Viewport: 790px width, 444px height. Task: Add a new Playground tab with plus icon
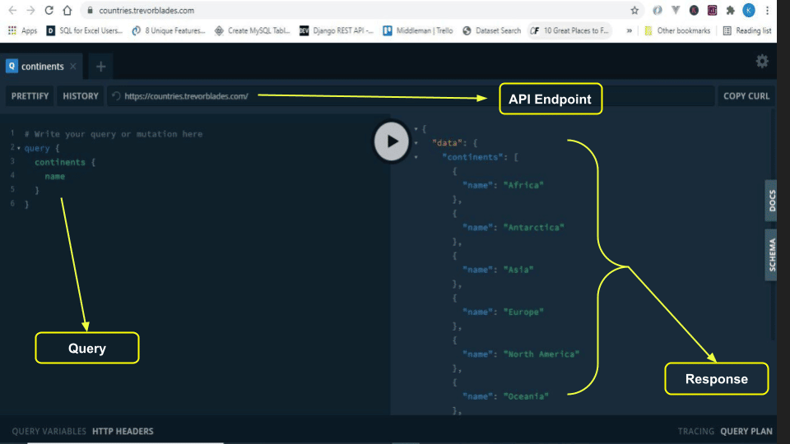pos(100,67)
